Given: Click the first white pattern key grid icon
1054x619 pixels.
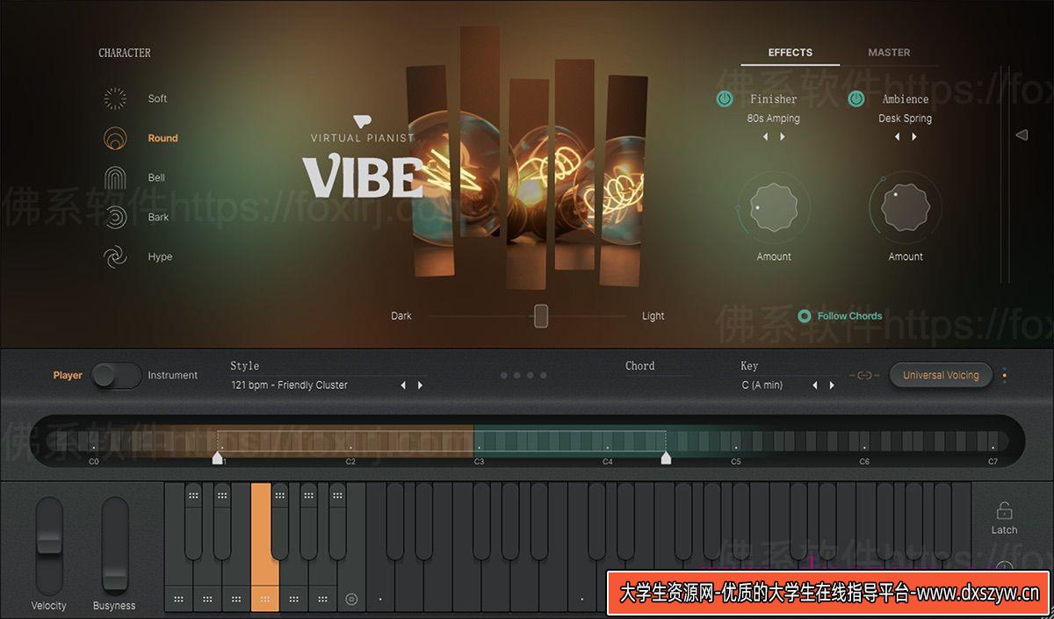Looking at the screenshot, I should click(178, 599).
